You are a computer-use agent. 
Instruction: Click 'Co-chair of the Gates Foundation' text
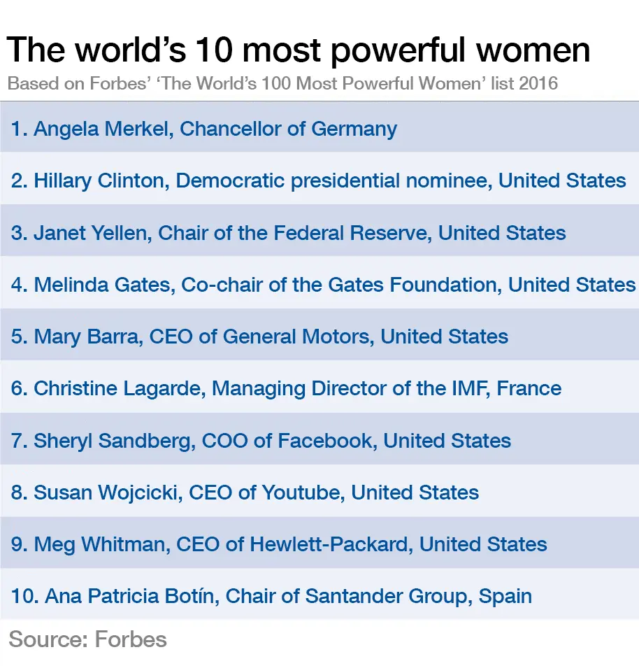(339, 285)
